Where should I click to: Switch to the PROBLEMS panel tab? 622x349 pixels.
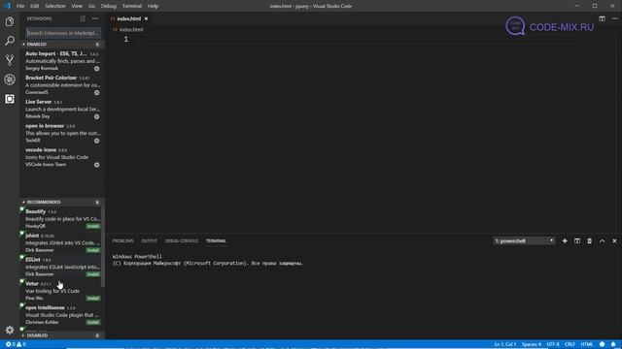(123, 241)
